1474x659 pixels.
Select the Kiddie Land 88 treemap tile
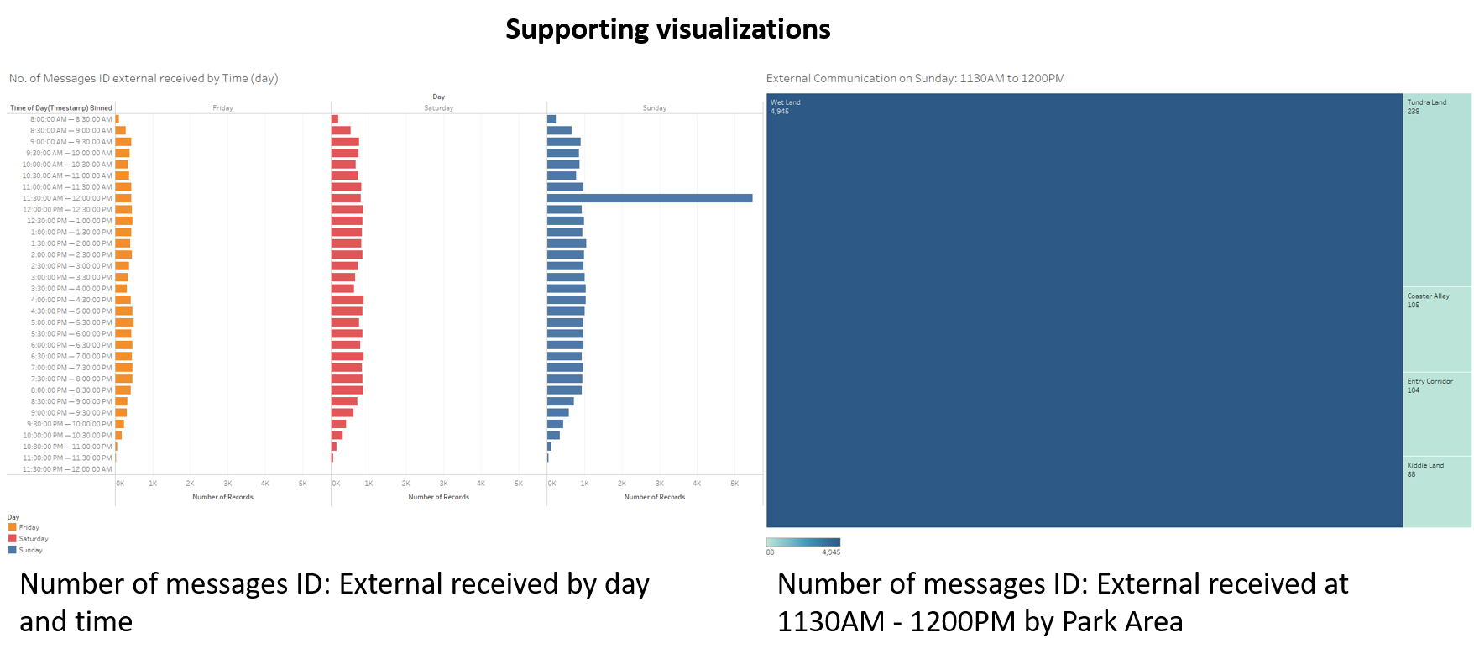point(1437,492)
